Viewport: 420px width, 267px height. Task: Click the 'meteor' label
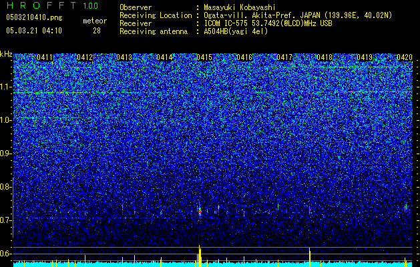coord(95,21)
